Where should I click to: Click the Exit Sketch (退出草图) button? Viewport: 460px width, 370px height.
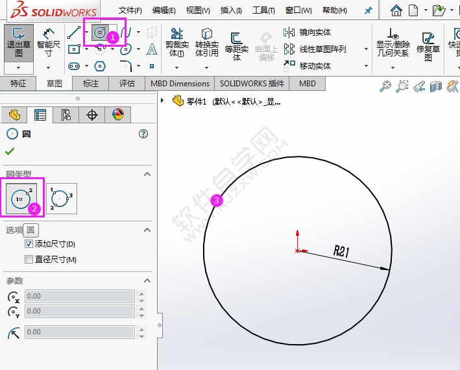pos(19,43)
